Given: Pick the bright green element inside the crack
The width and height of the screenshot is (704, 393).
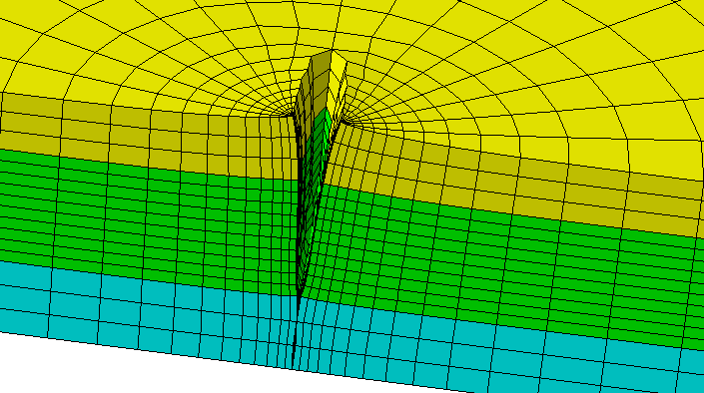Looking at the screenshot, I should [329, 122].
